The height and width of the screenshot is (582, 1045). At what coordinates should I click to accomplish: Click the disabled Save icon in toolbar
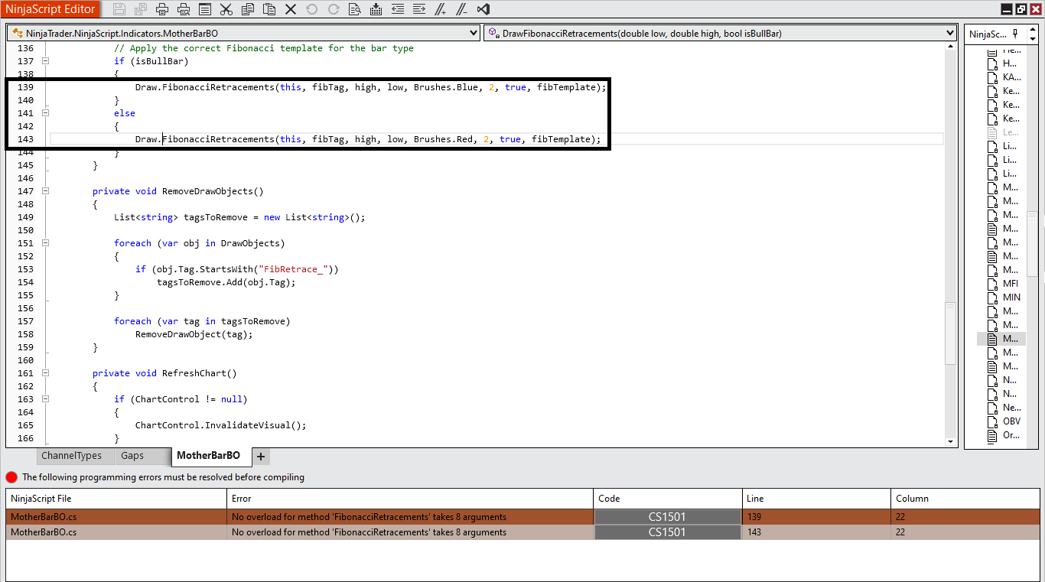point(119,9)
